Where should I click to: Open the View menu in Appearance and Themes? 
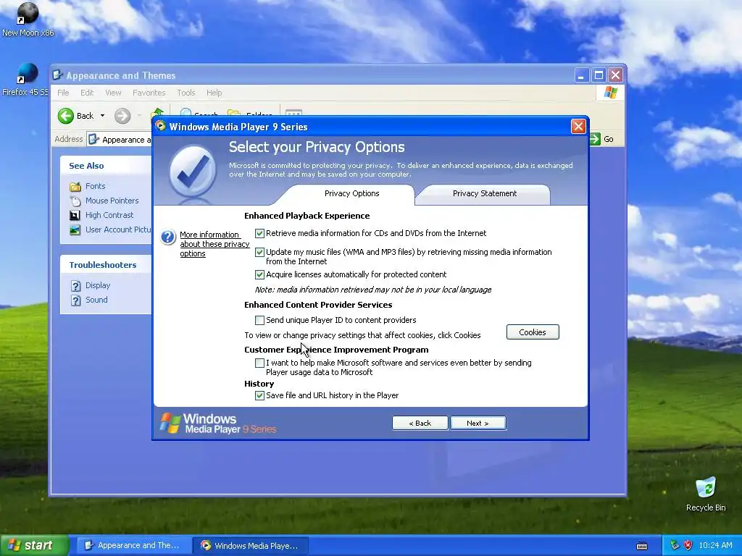click(x=113, y=93)
